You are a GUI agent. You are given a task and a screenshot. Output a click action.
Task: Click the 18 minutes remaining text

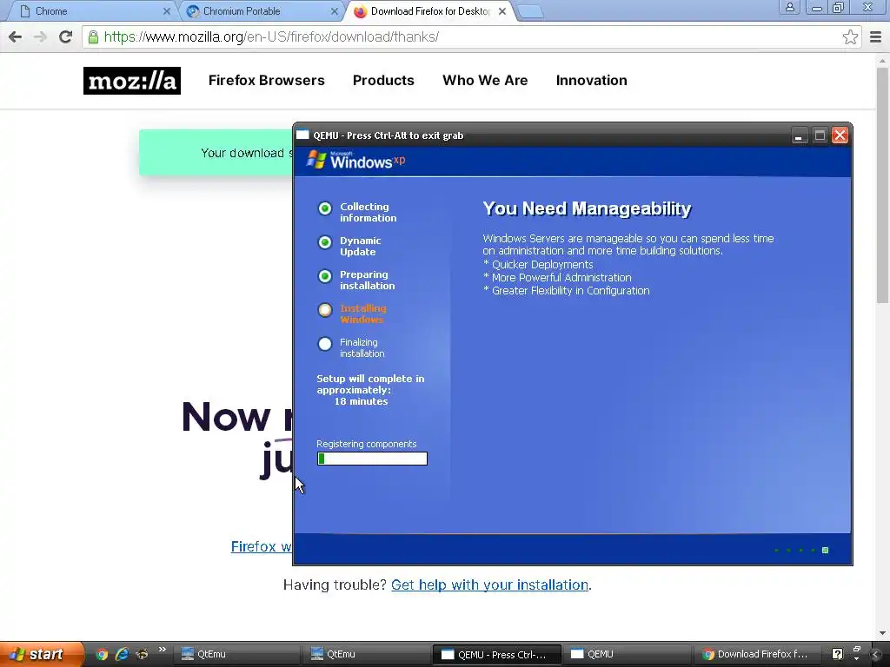361,401
